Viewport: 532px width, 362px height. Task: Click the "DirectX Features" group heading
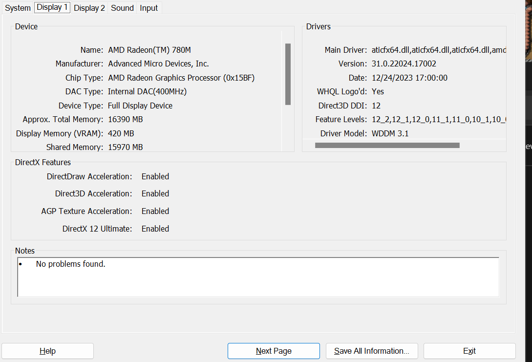coord(43,162)
